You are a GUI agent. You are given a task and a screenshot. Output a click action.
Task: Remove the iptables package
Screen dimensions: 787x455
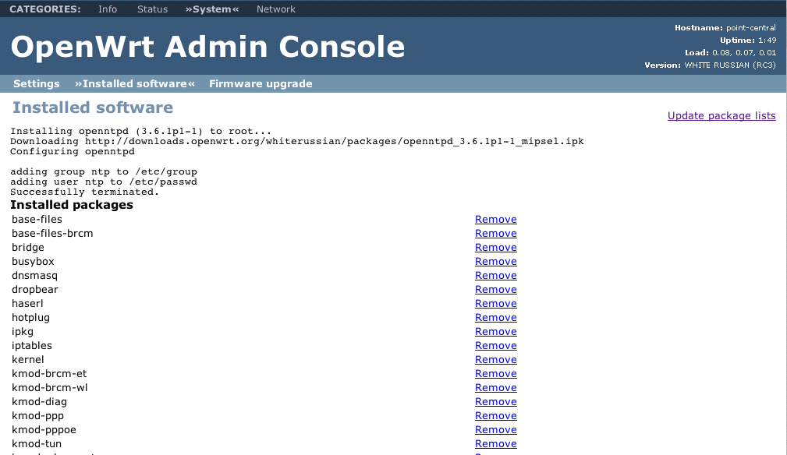tap(496, 346)
